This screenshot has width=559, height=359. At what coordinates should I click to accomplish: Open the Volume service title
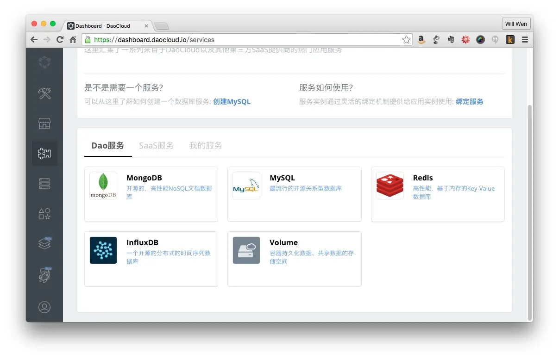tap(283, 243)
